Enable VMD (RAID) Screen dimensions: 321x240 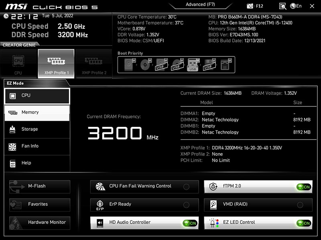coord(258,205)
